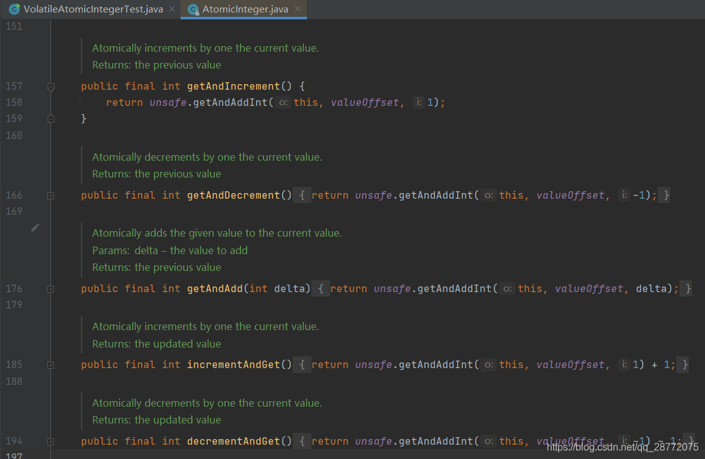The width and height of the screenshot is (705, 459).
Task: Click line number 158 in the gutter
Action: (14, 103)
